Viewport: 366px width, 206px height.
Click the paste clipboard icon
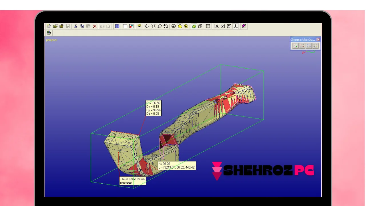[88, 26]
